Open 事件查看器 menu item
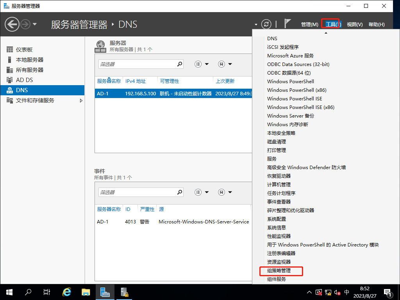This screenshot has width=400, height=300. (279, 202)
